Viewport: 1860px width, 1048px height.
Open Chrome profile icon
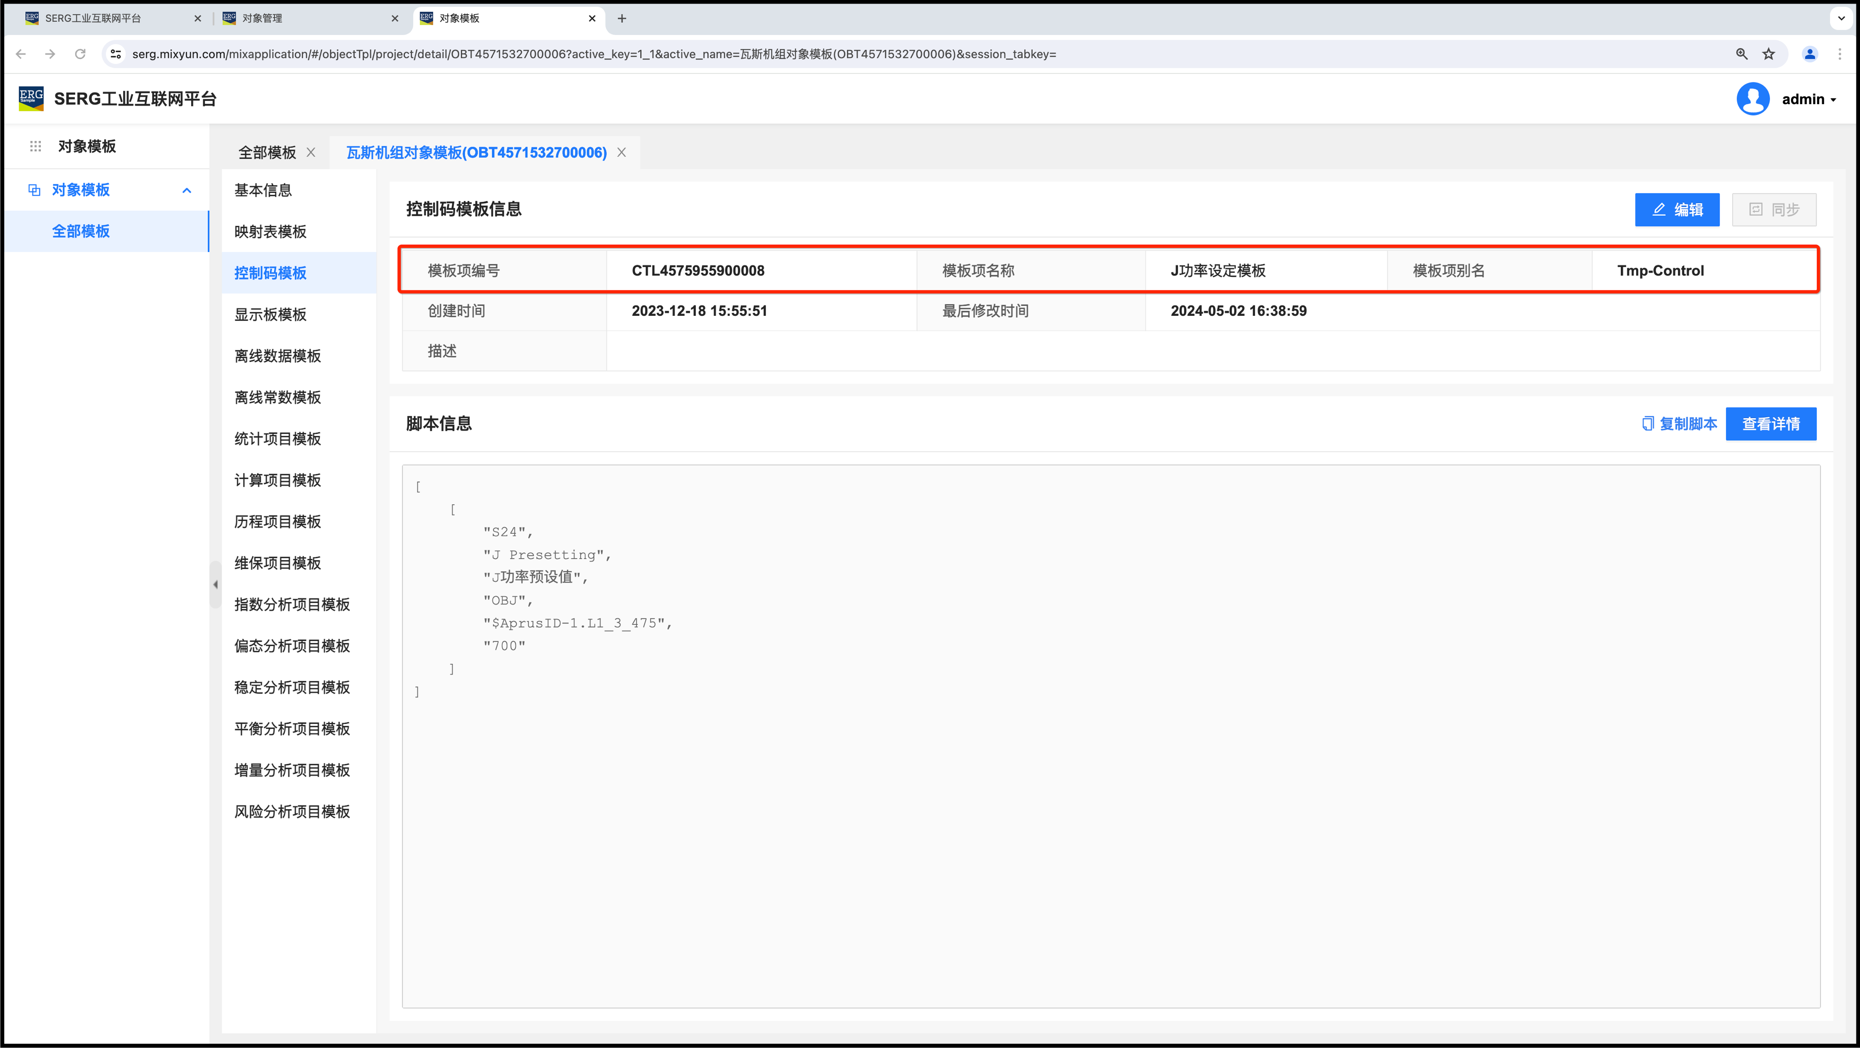click(x=1809, y=54)
